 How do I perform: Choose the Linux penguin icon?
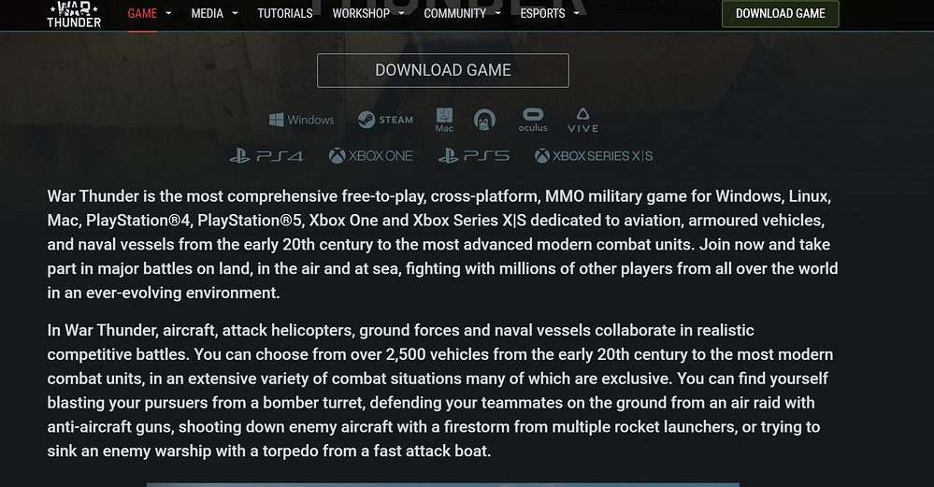click(x=484, y=120)
